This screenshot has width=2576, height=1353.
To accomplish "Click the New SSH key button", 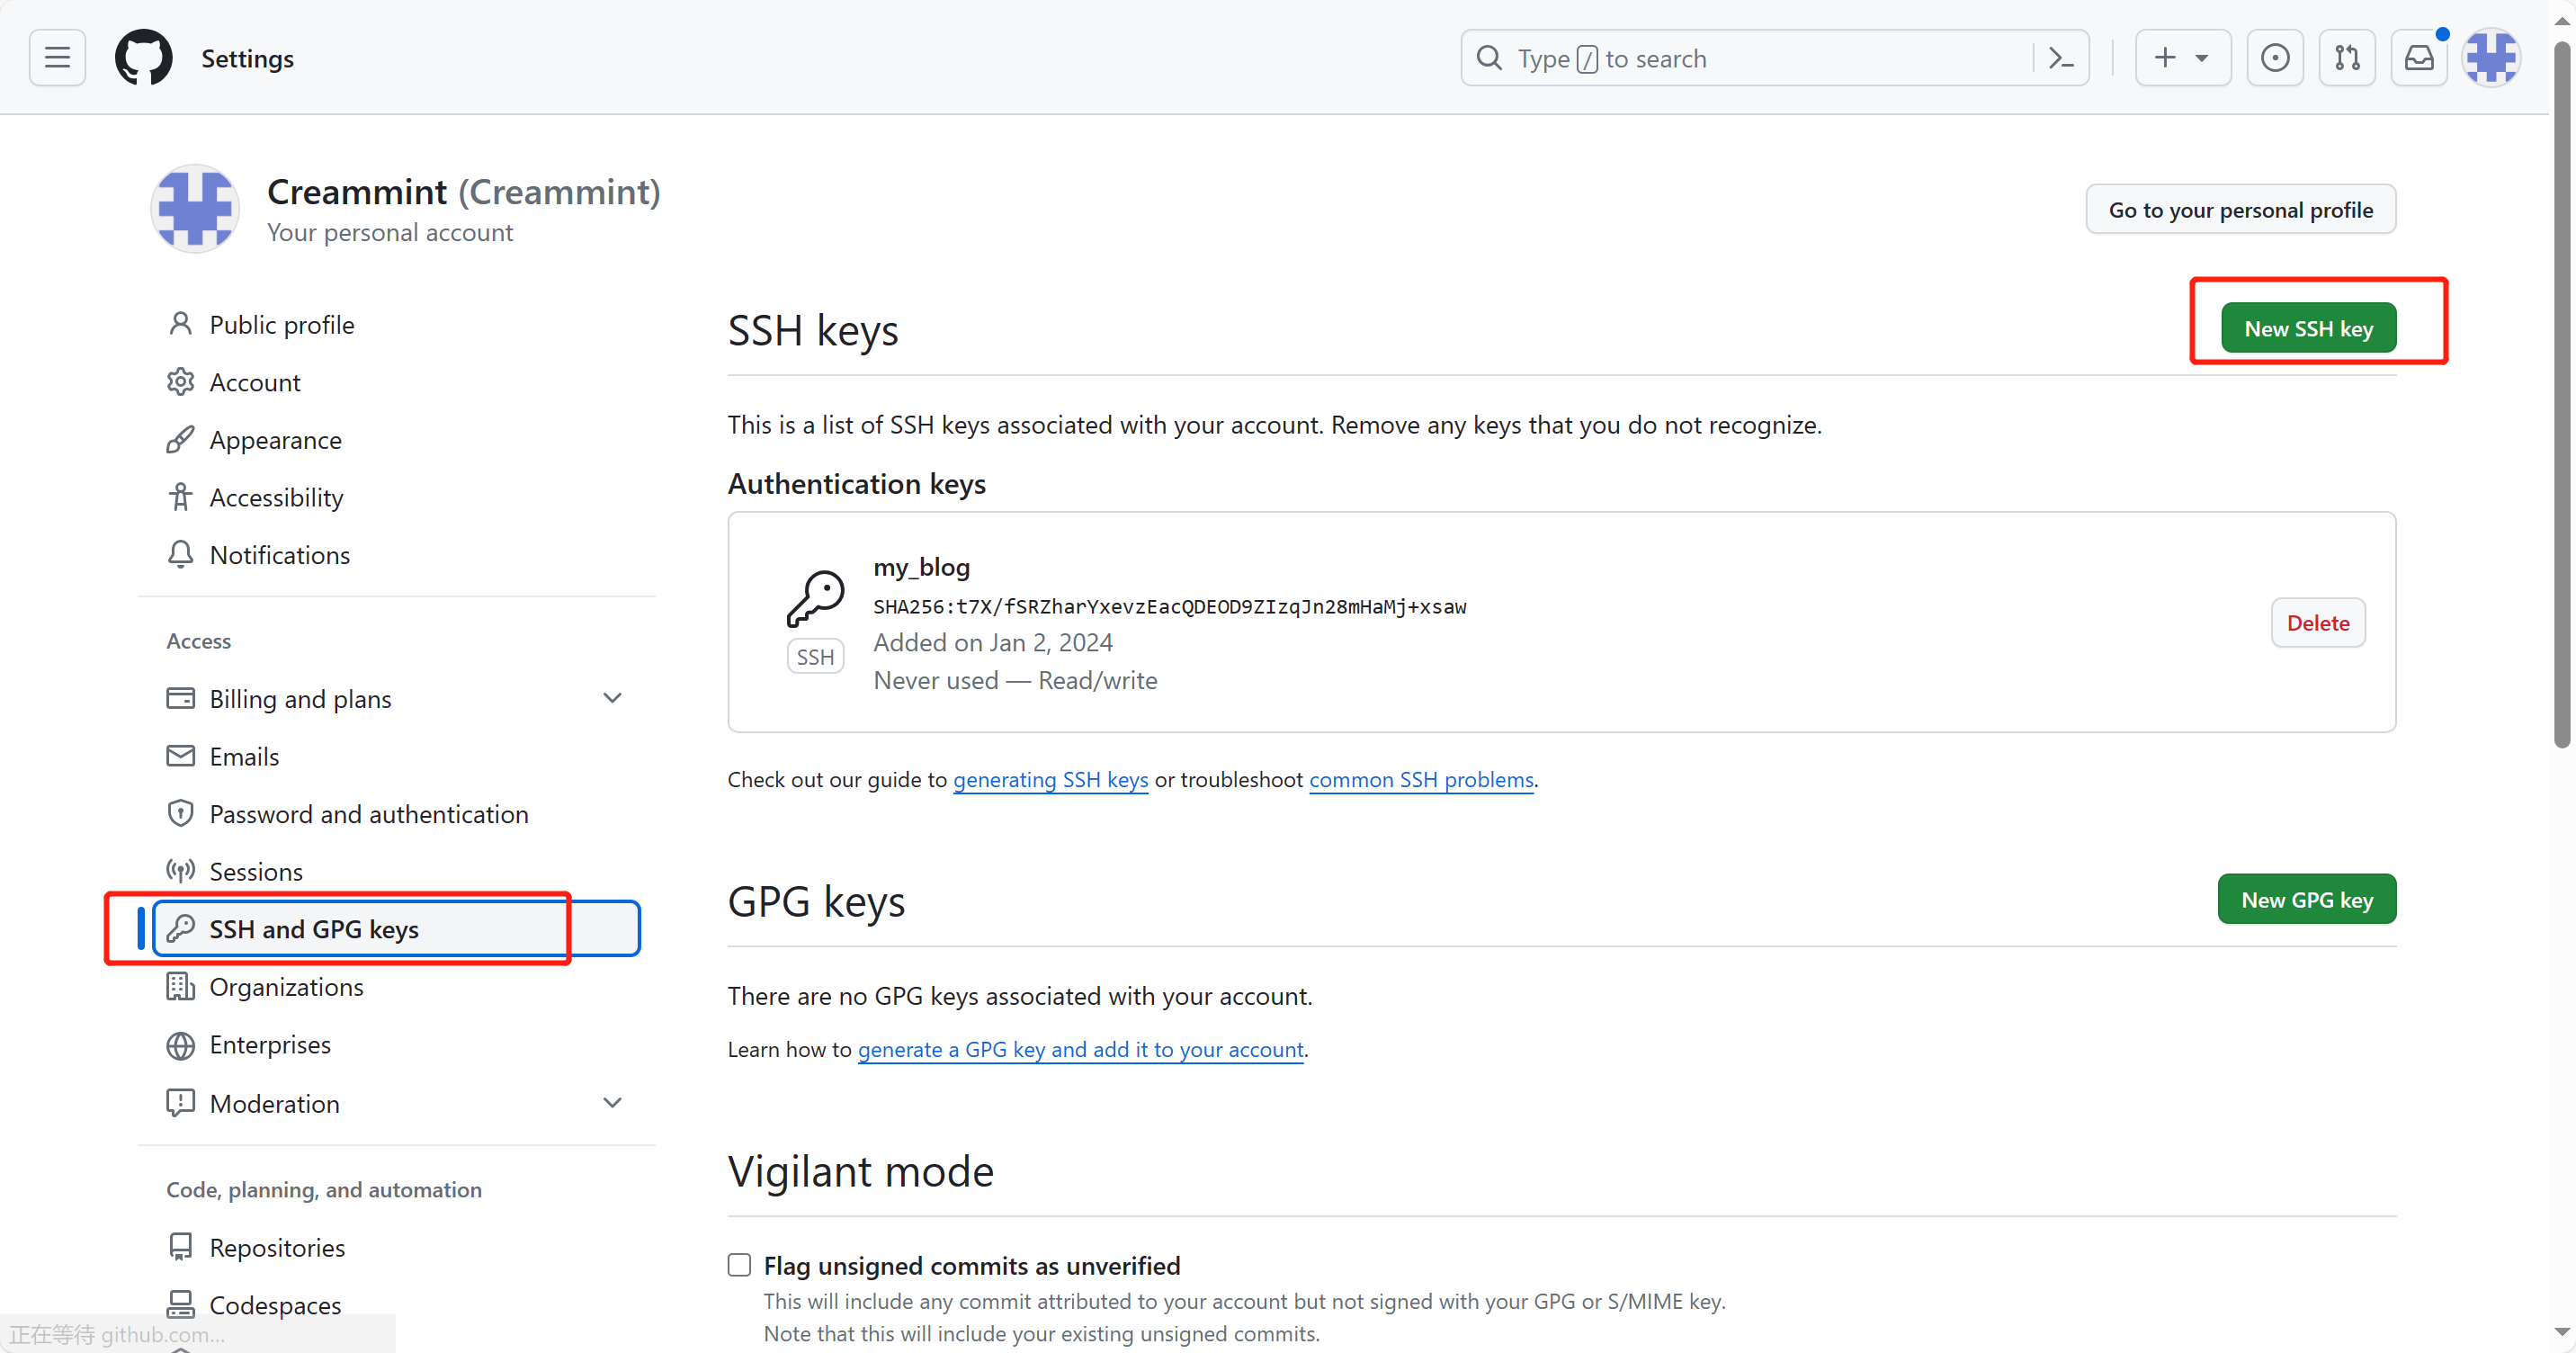I will click(x=2308, y=328).
